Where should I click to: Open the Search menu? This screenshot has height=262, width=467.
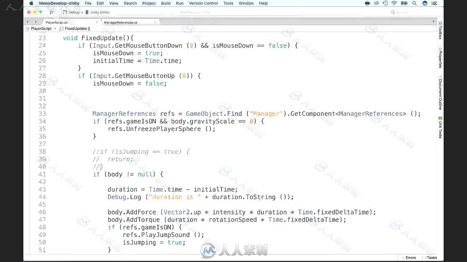pos(130,3)
